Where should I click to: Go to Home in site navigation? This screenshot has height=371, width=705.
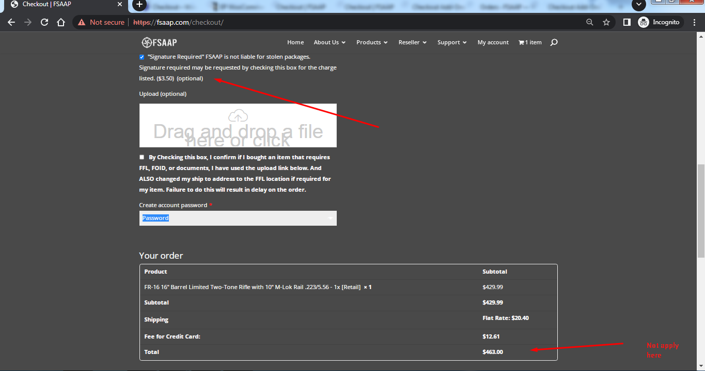tap(295, 42)
